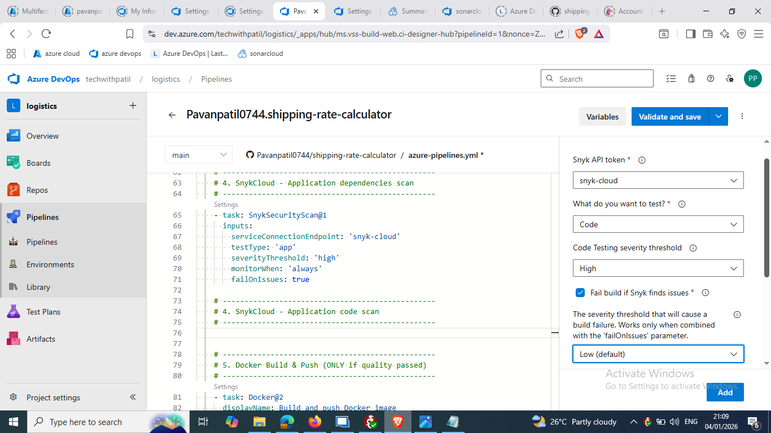
Task: Open Repos in the left sidebar
Action: [x=37, y=190]
